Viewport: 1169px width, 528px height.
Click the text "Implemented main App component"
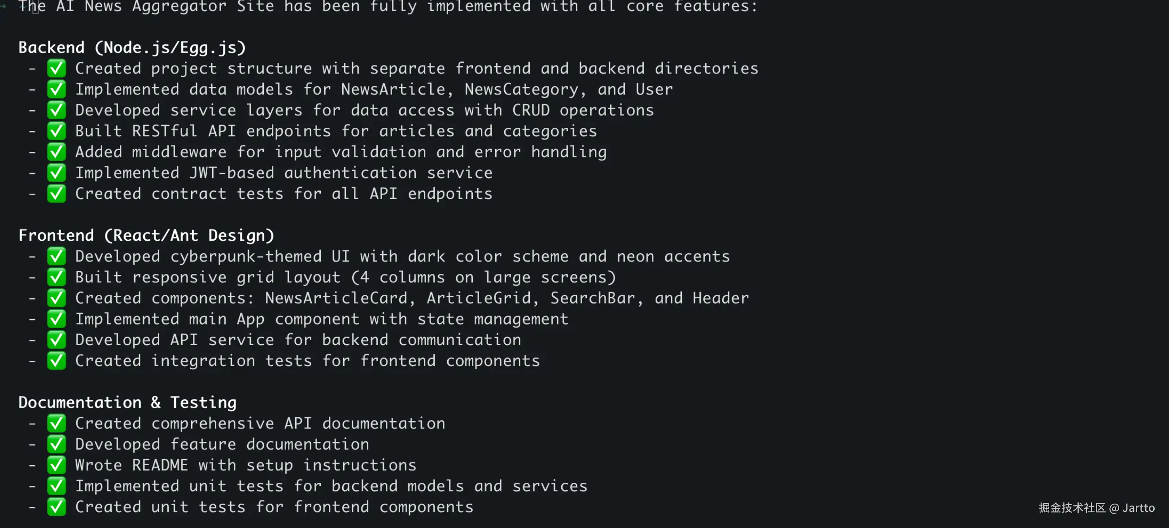[321, 319]
